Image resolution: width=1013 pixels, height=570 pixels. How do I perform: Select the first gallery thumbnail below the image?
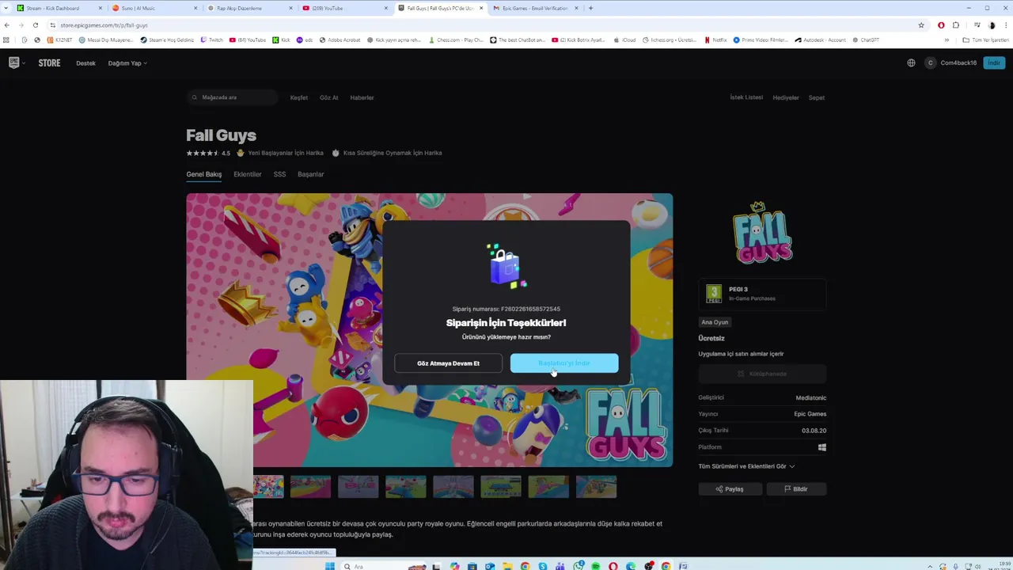269,486
